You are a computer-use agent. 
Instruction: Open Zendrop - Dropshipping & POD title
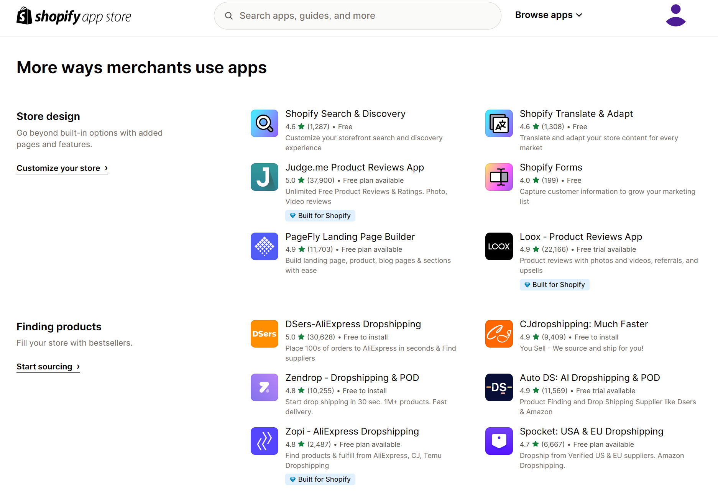352,378
